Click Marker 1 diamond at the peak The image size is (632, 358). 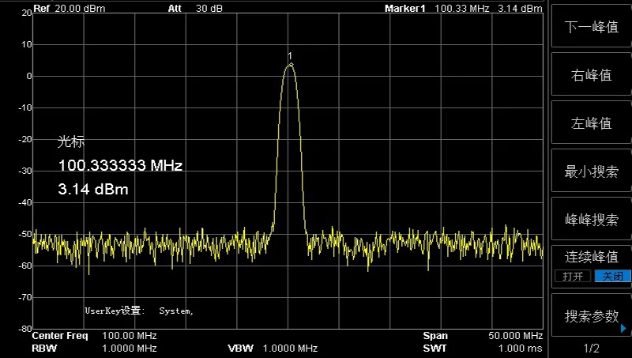[x=291, y=65]
